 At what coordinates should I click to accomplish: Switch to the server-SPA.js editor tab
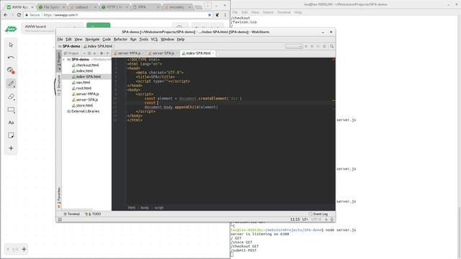point(163,53)
